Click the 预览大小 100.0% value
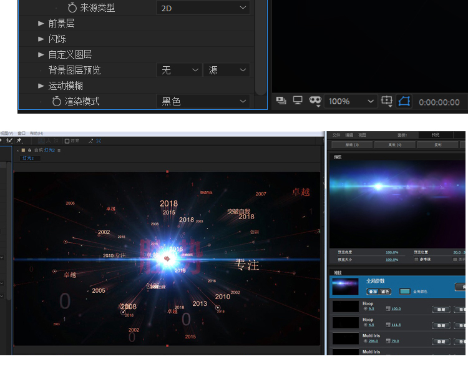 pos(392,260)
